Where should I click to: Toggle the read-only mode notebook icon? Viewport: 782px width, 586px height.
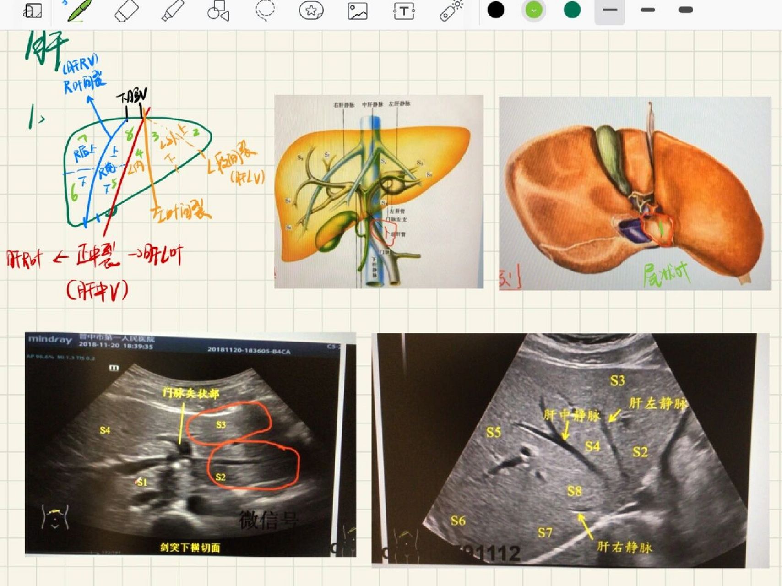(33, 11)
